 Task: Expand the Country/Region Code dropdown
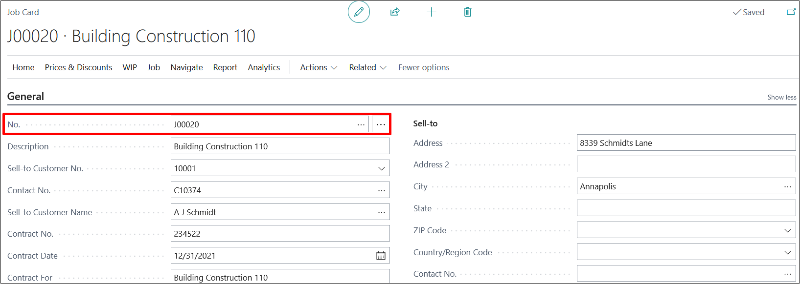[787, 252]
